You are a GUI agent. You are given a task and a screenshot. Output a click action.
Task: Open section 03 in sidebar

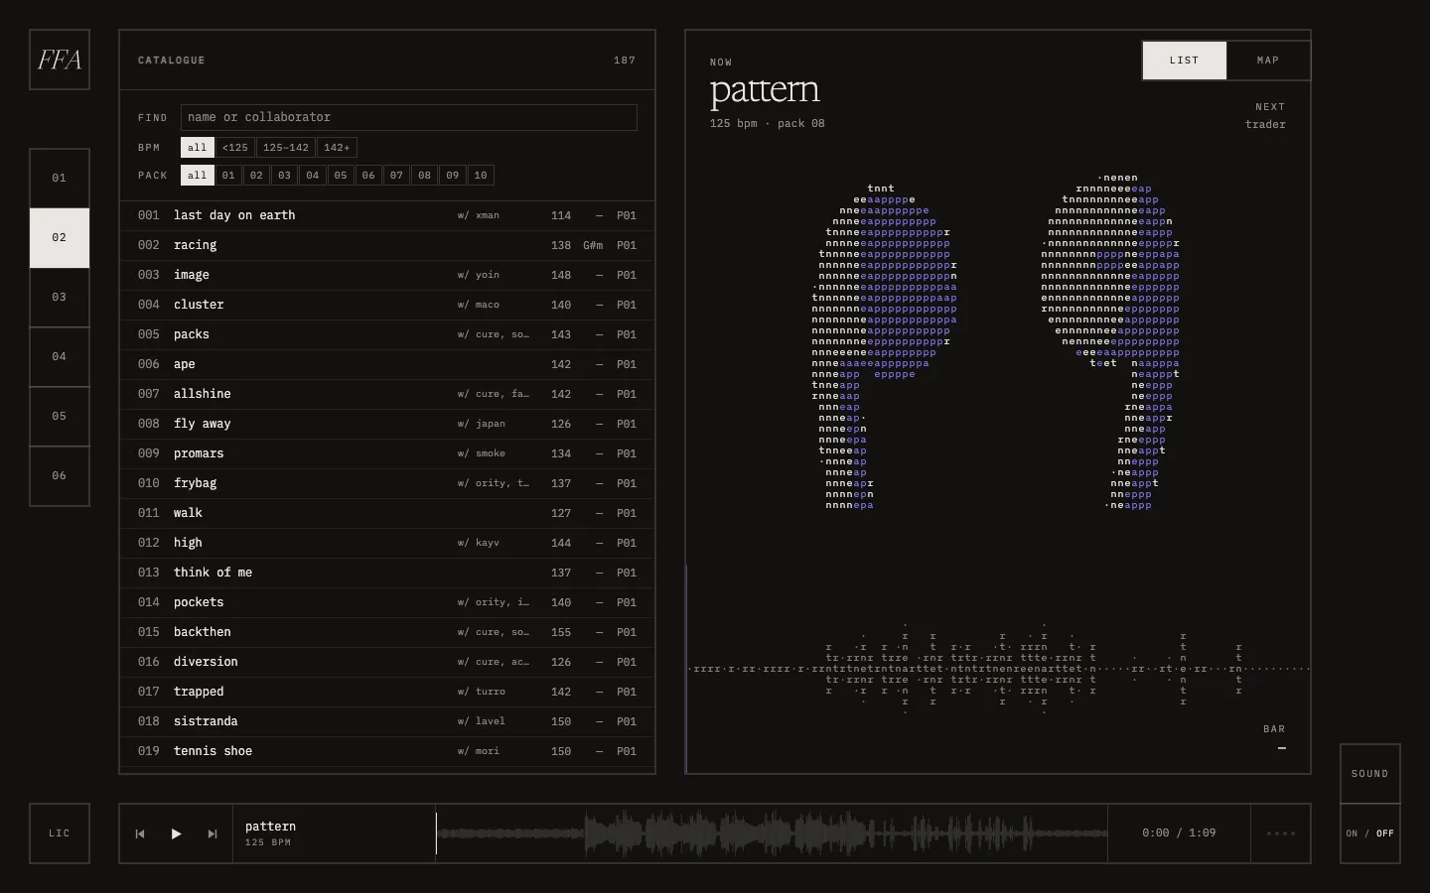(60, 298)
